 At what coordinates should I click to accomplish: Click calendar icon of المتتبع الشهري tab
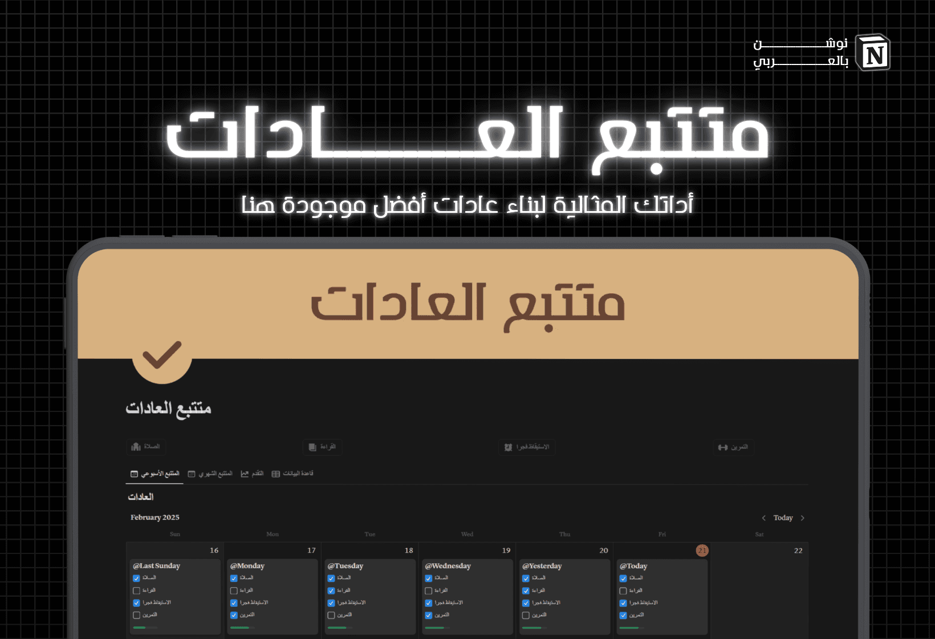[x=192, y=474]
